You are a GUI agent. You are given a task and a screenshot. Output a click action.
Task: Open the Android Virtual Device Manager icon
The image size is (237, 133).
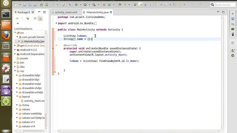pyautogui.click(x=47, y=5)
